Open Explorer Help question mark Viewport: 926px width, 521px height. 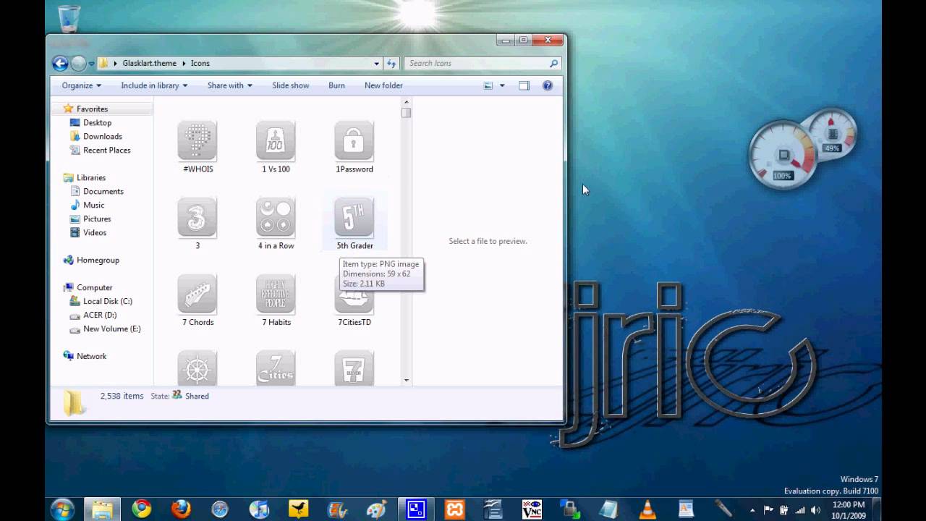click(548, 85)
